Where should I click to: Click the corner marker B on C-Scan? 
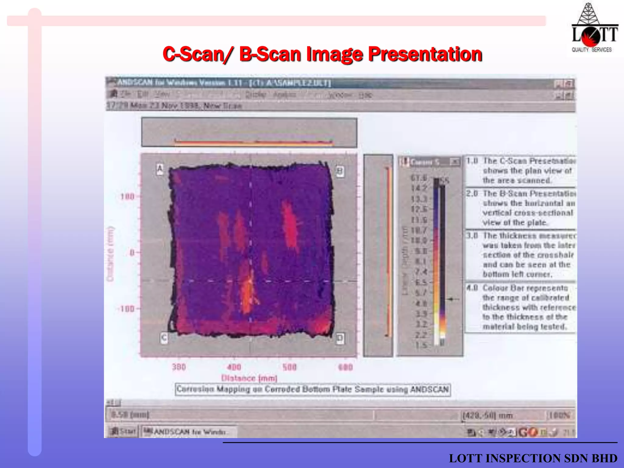pyautogui.click(x=340, y=172)
